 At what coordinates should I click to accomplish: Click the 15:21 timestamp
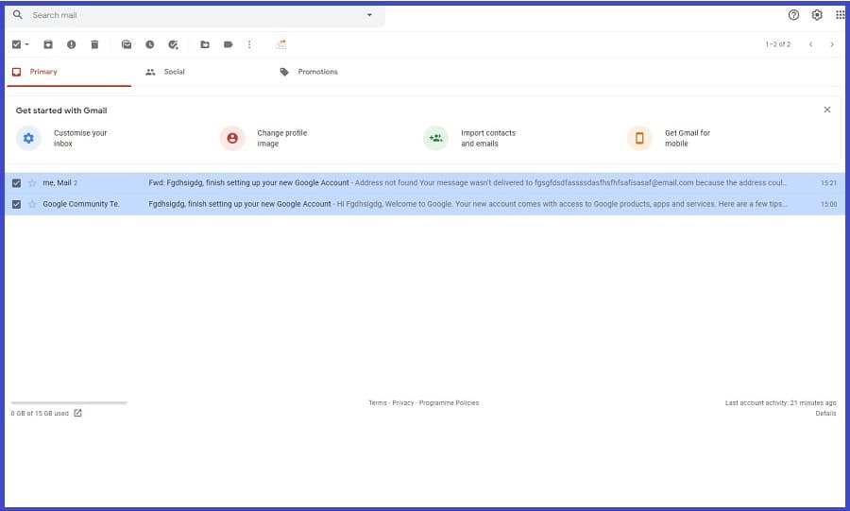[828, 183]
